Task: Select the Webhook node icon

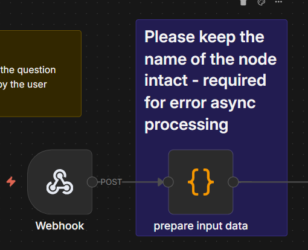Action: [x=60, y=182]
